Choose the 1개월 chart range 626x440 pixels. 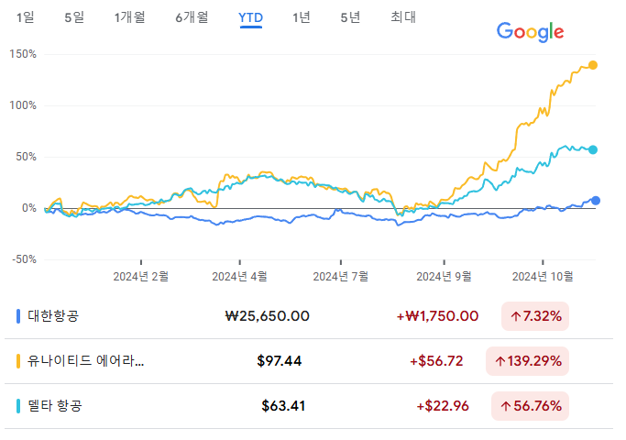[130, 17]
